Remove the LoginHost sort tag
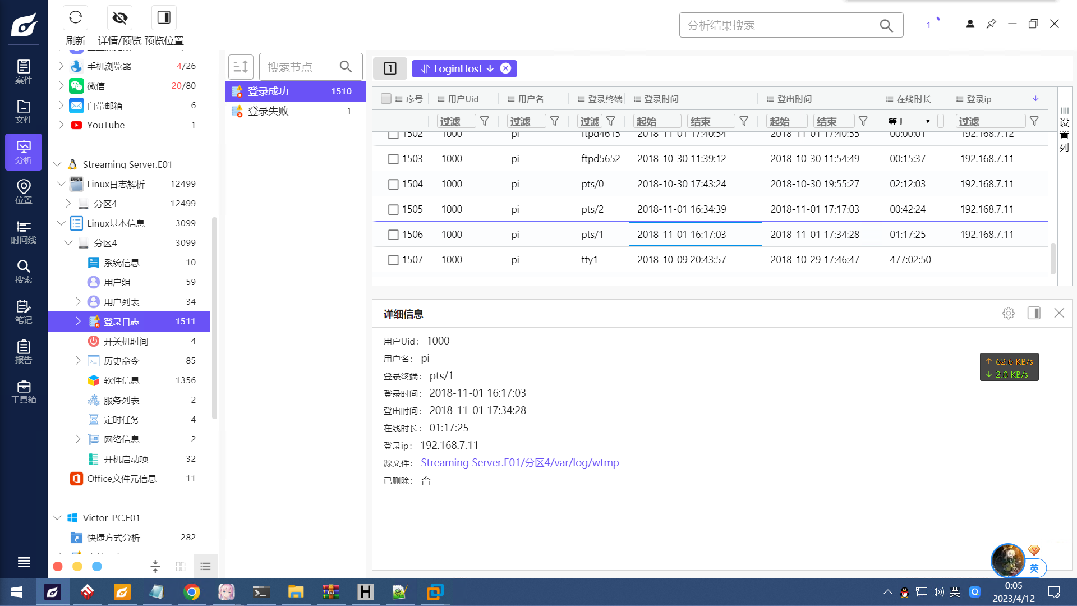Screen dimensions: 1077x606 (x=505, y=68)
